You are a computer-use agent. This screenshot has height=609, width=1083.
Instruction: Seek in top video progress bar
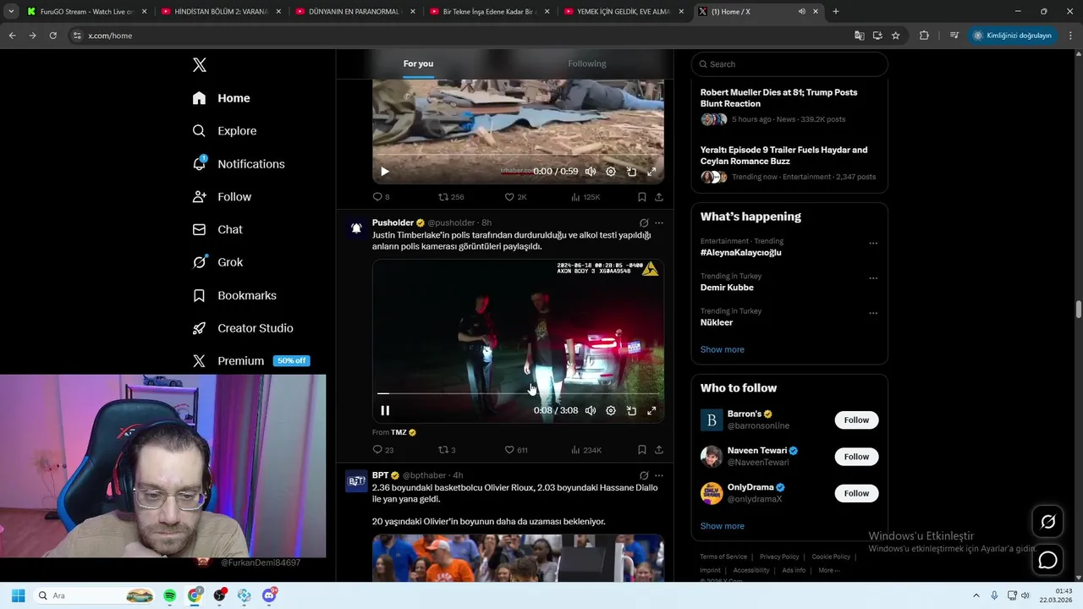[x=518, y=156]
